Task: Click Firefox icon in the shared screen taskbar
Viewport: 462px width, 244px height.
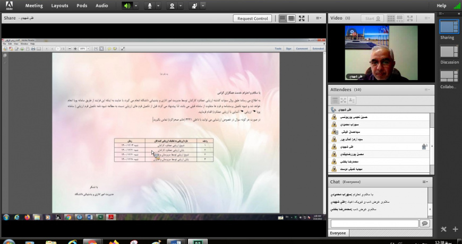Action: (x=28, y=217)
